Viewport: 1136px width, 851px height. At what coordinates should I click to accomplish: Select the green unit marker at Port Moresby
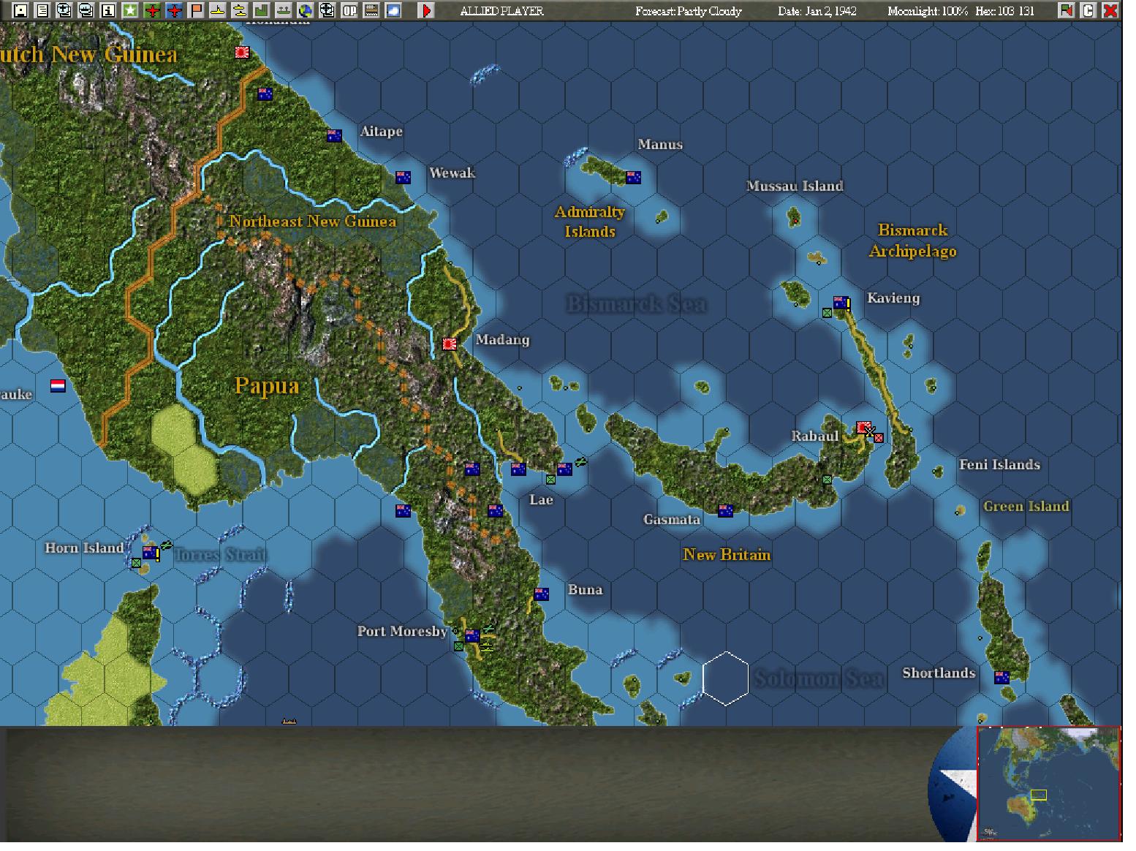click(x=458, y=646)
